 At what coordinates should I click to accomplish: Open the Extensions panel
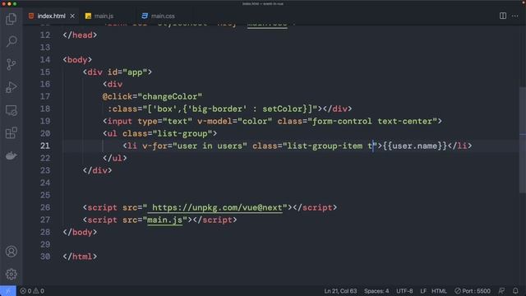[x=11, y=133]
